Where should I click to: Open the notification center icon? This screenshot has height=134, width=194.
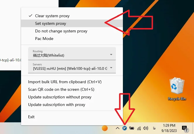pyautogui.click(x=185, y=128)
